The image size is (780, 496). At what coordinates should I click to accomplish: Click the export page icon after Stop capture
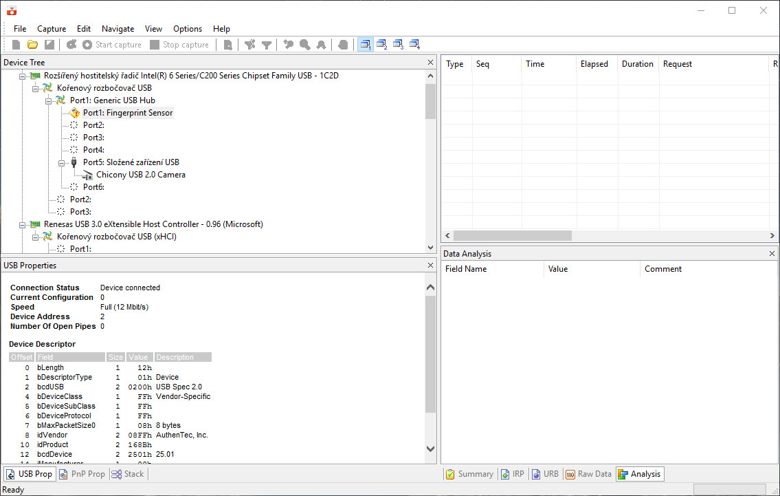228,45
